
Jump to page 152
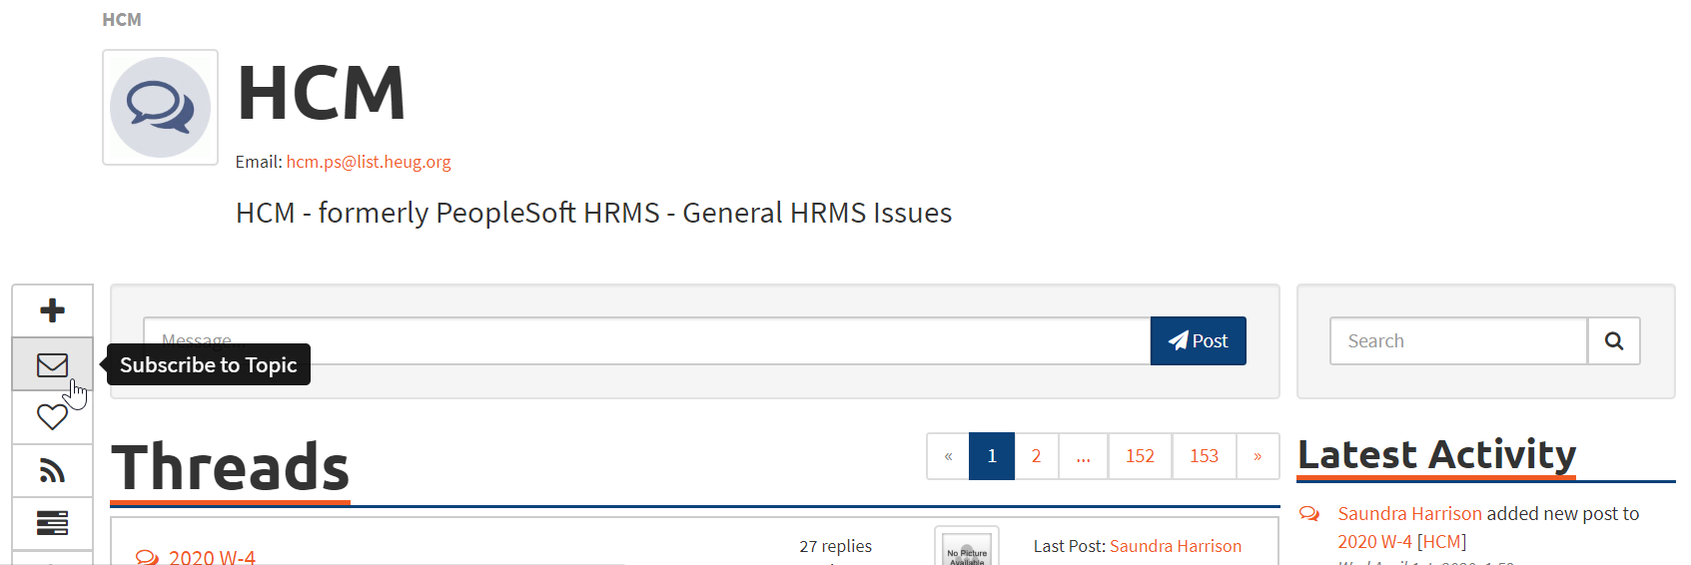pyautogui.click(x=1140, y=456)
